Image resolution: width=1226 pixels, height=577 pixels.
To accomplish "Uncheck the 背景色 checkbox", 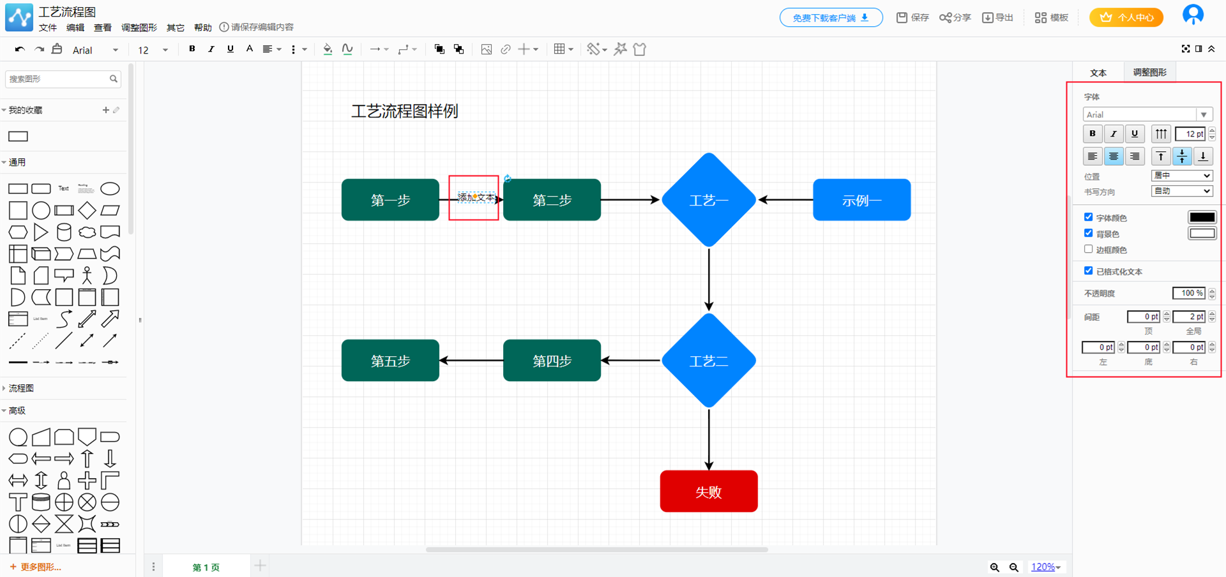I will click(1089, 233).
